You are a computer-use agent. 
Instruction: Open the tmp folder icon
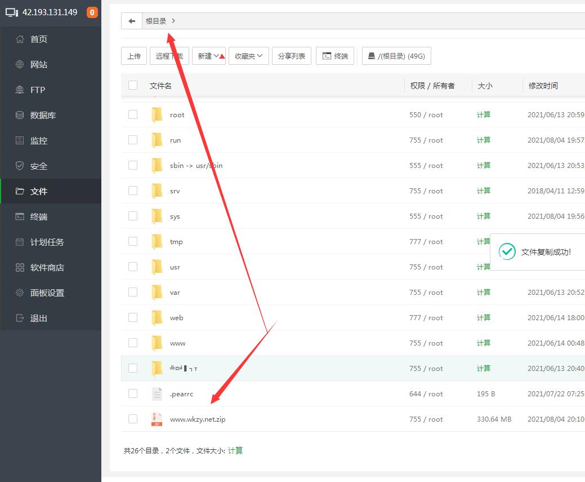[x=157, y=241]
